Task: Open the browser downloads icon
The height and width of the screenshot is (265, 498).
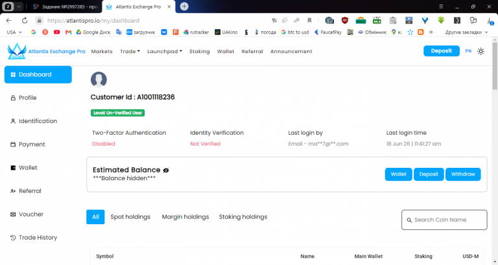Action: (490, 21)
